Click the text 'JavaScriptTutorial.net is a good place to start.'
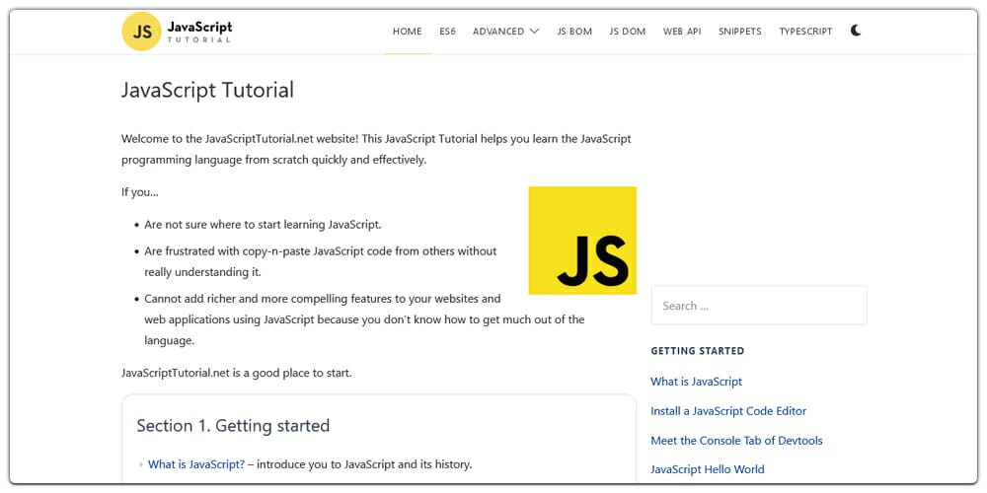This screenshot has width=987, height=493. pos(237,373)
